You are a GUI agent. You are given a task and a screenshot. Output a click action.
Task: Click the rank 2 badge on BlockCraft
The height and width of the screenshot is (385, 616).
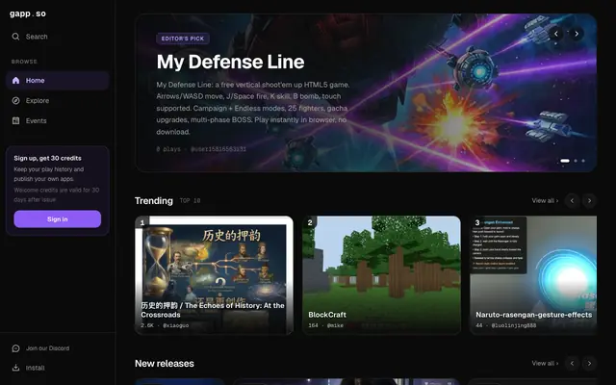pos(310,222)
